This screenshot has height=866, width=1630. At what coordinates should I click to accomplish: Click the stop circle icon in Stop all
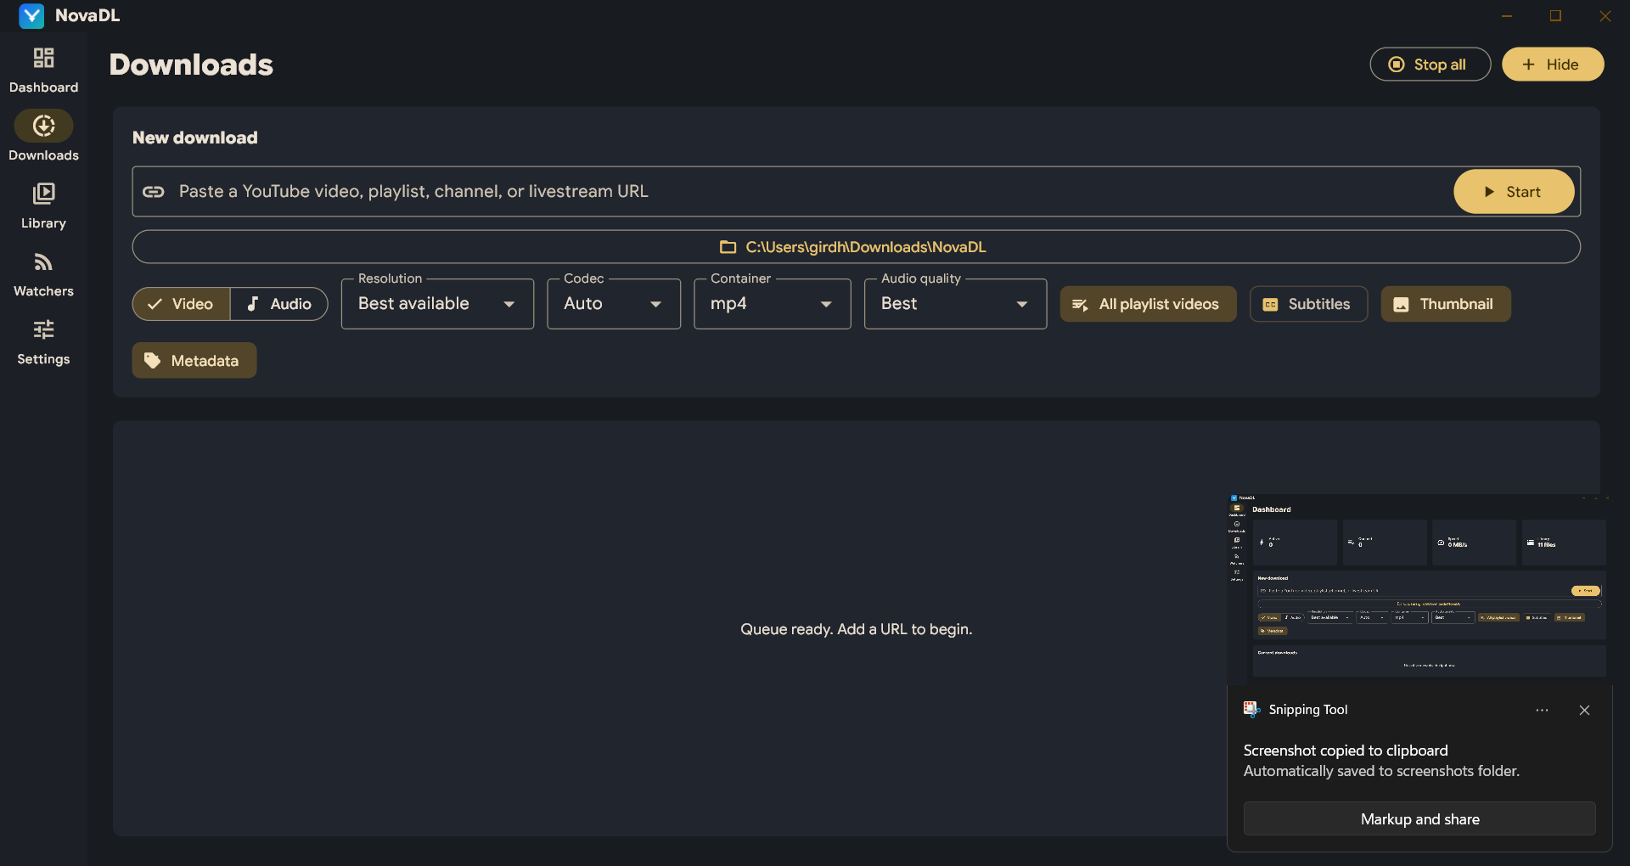point(1397,65)
